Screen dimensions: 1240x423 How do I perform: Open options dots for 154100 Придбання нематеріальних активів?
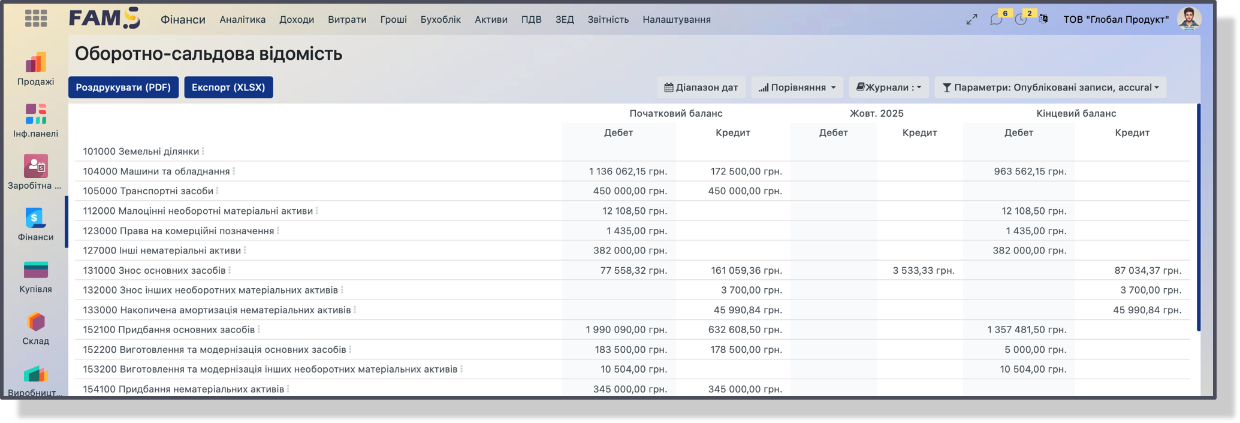288,389
